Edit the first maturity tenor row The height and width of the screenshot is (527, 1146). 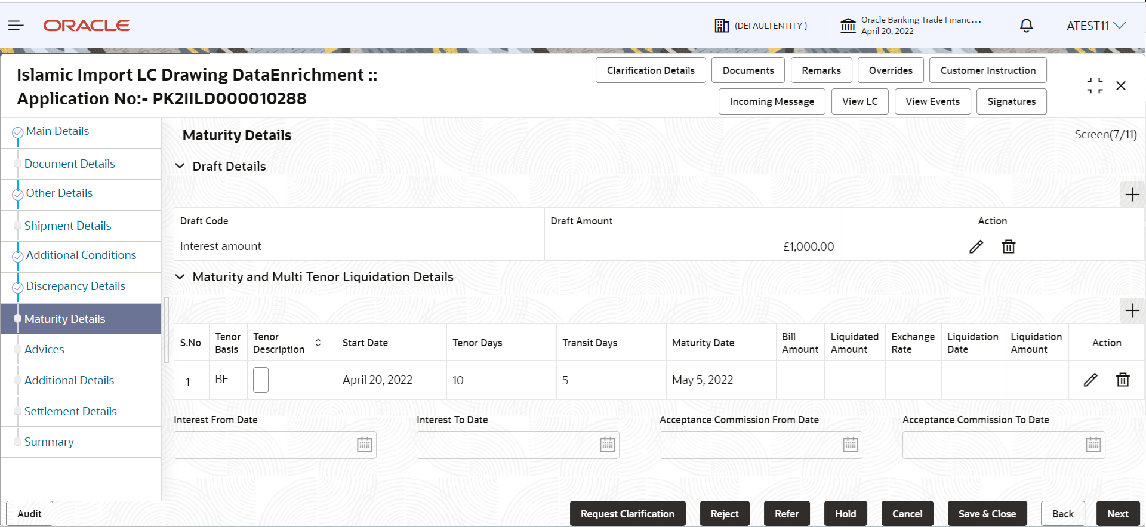point(1090,380)
